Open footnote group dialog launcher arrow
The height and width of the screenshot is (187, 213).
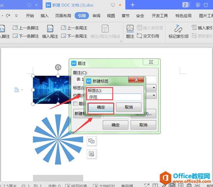point(121,41)
